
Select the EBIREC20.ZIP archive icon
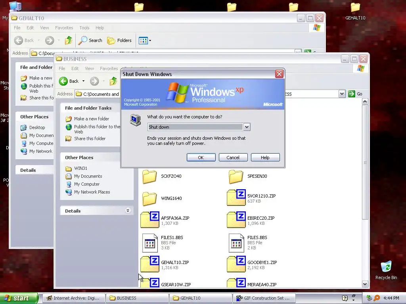click(x=236, y=220)
